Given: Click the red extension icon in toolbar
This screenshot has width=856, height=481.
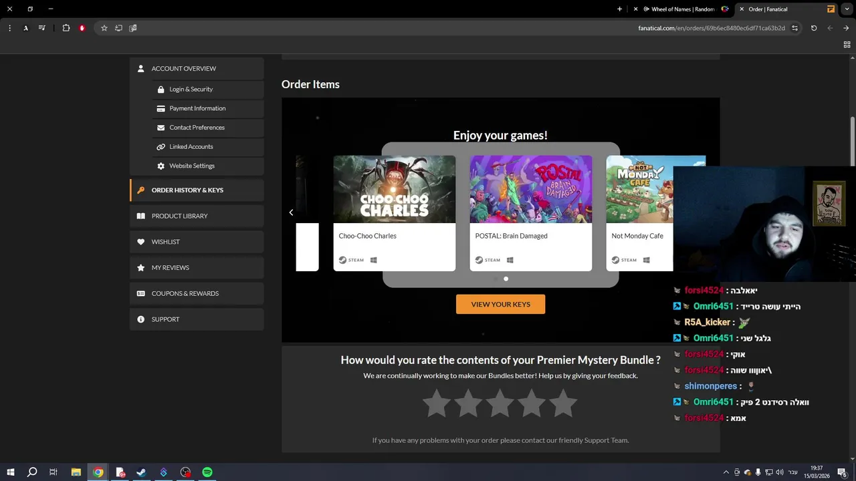Looking at the screenshot, I should tap(82, 28).
